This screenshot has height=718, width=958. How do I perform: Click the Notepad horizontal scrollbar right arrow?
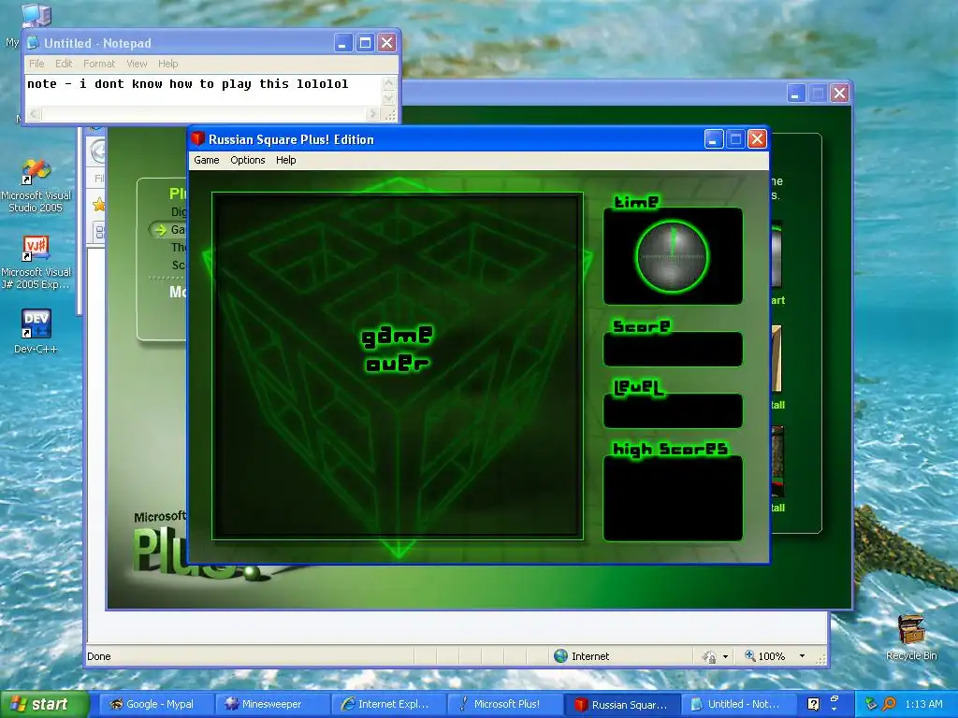[x=372, y=113]
